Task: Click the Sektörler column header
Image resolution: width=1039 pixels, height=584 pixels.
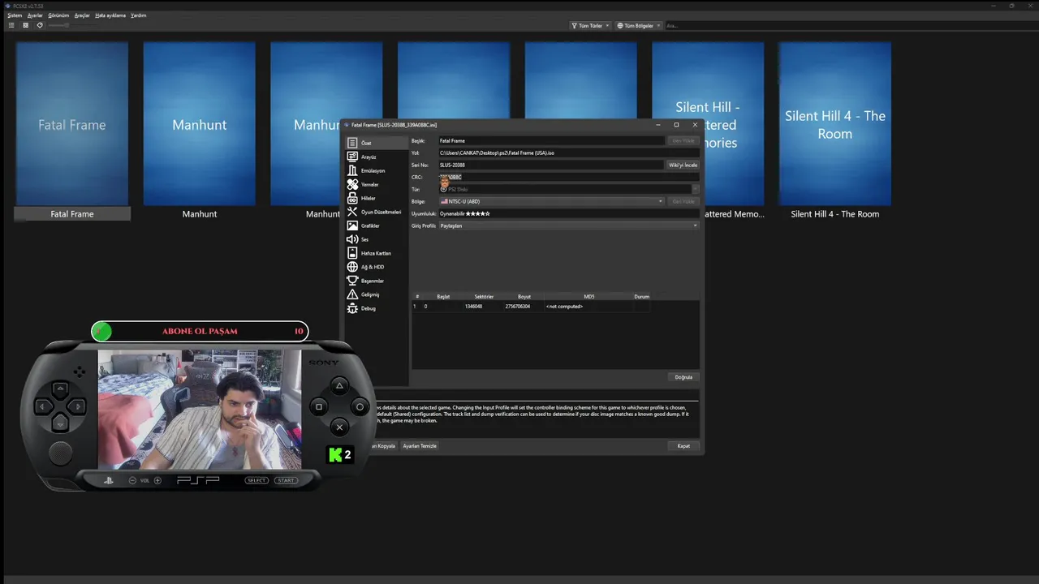Action: click(x=484, y=297)
